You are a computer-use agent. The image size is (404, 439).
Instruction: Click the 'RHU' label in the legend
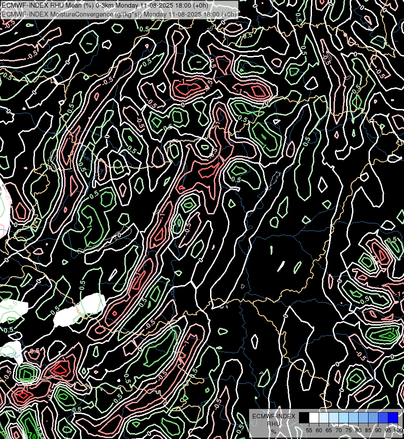tap(273, 424)
